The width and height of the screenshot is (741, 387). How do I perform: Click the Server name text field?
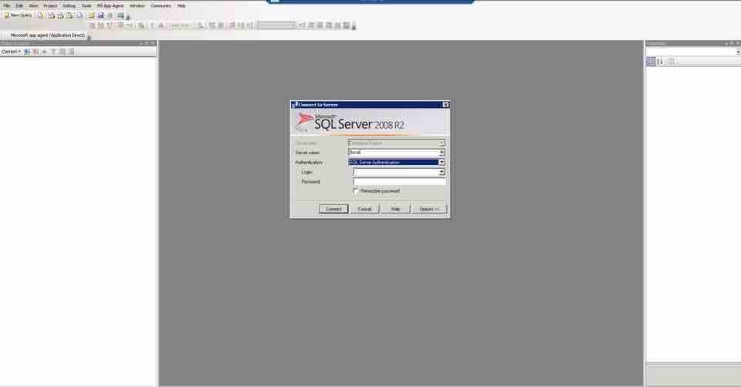[x=393, y=153]
